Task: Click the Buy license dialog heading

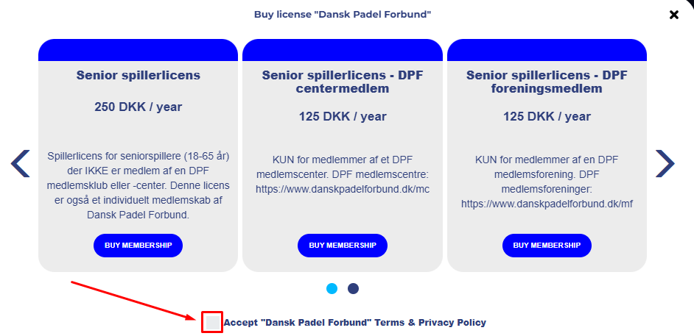Action: click(x=342, y=14)
